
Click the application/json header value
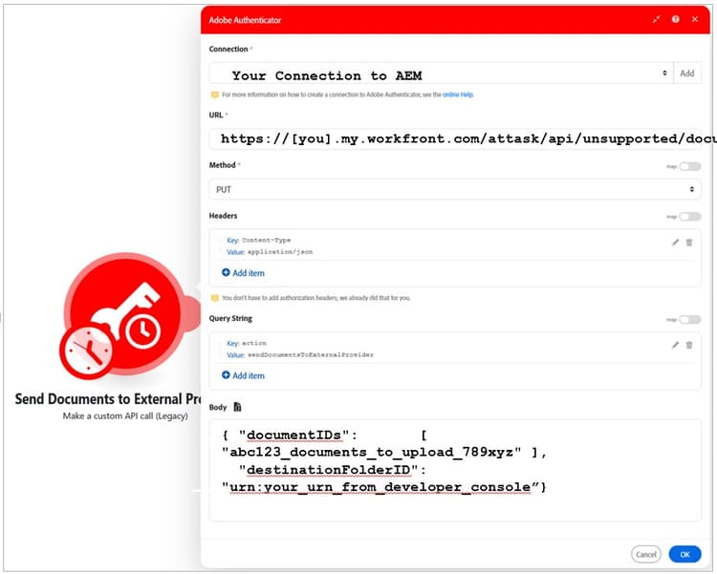tap(280, 252)
